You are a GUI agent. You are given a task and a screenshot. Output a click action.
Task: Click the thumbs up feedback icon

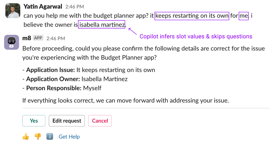click(26, 136)
